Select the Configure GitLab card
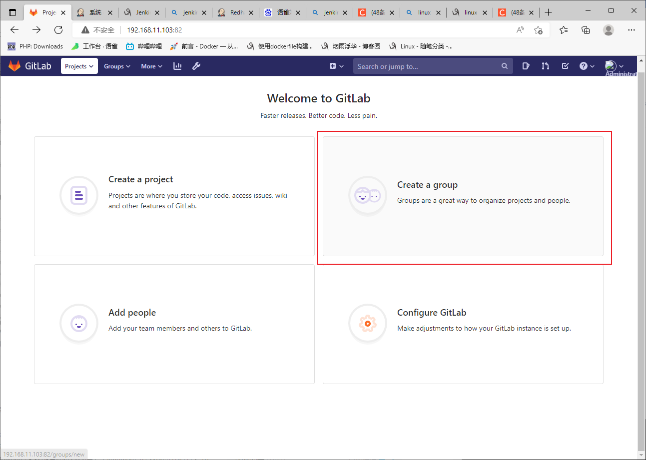 point(463,324)
